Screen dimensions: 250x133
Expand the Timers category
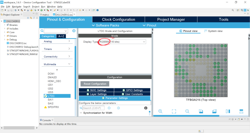tap(69, 49)
